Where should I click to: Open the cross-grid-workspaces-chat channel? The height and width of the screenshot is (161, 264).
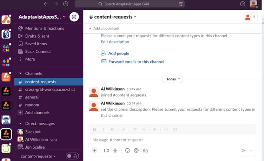coord(49,90)
